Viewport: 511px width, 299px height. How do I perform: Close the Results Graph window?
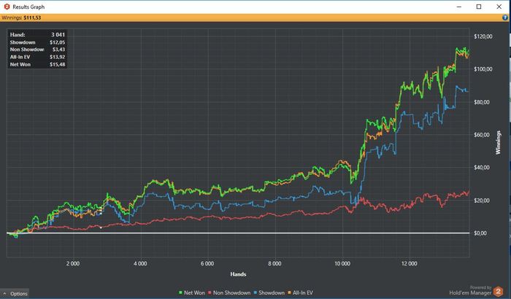[x=499, y=7]
